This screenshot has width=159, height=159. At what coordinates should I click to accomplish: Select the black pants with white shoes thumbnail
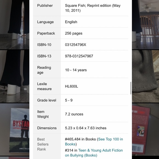click(15, 76)
